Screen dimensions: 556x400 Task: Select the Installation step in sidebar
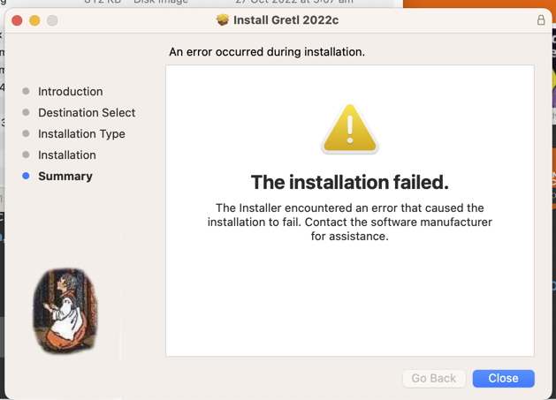click(x=67, y=155)
